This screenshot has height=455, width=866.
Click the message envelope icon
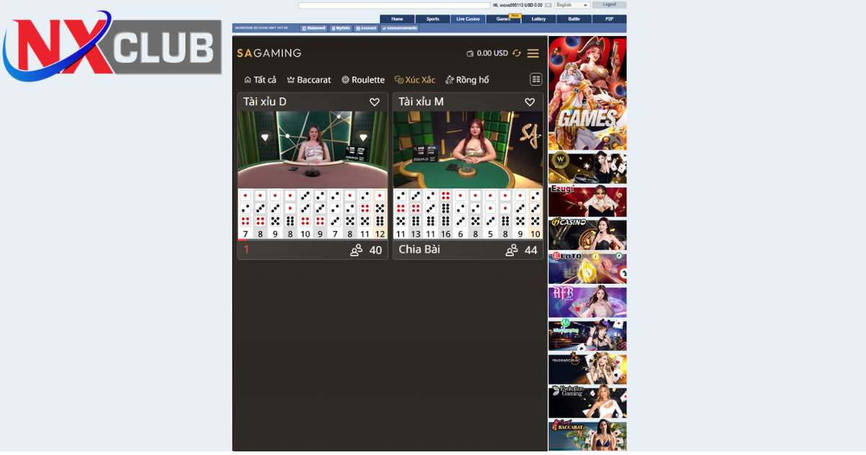click(x=548, y=5)
